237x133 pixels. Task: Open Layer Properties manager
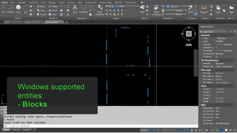pos(100,10)
